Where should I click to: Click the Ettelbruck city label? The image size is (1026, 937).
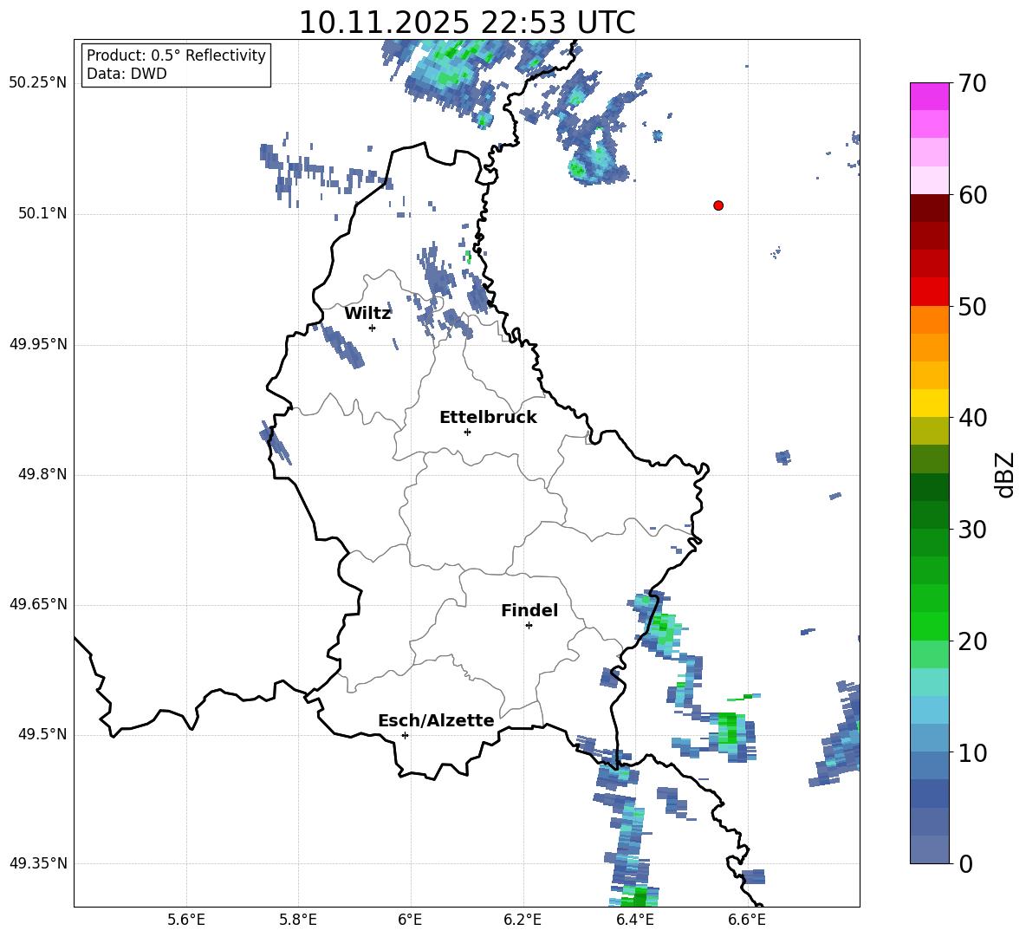[488, 418]
